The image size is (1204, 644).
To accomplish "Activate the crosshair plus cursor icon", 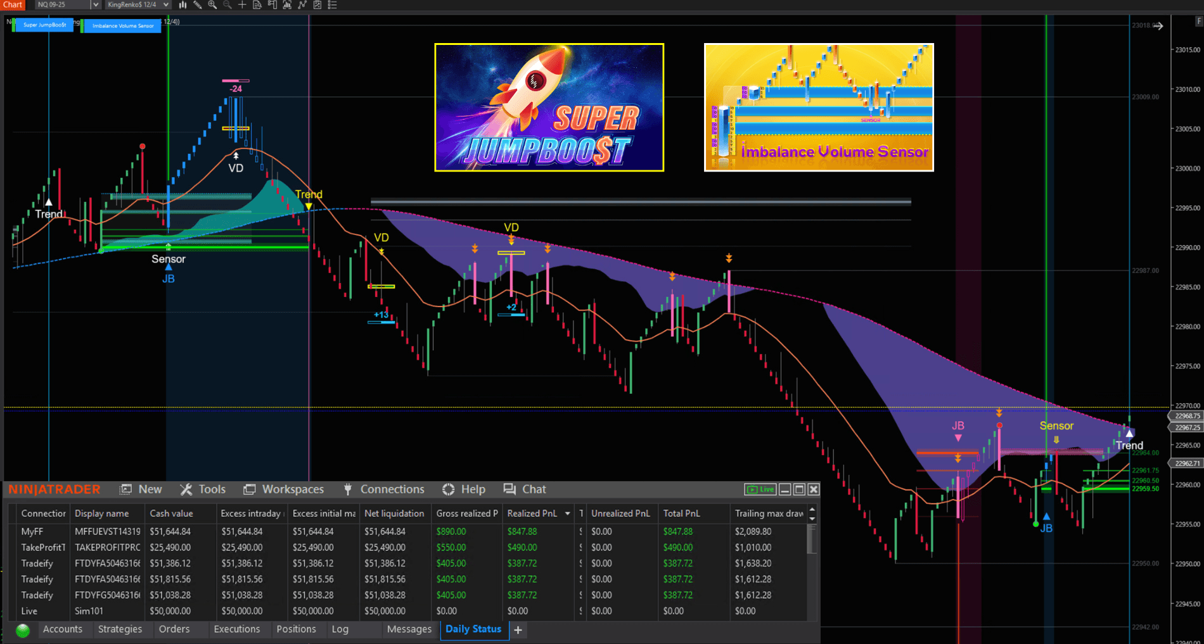I will [x=242, y=5].
